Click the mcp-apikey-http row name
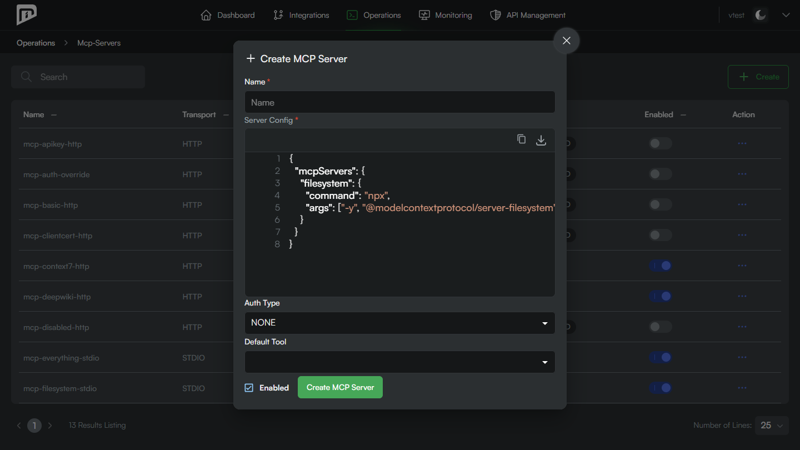Screen dimensions: 800x450 point(52,144)
